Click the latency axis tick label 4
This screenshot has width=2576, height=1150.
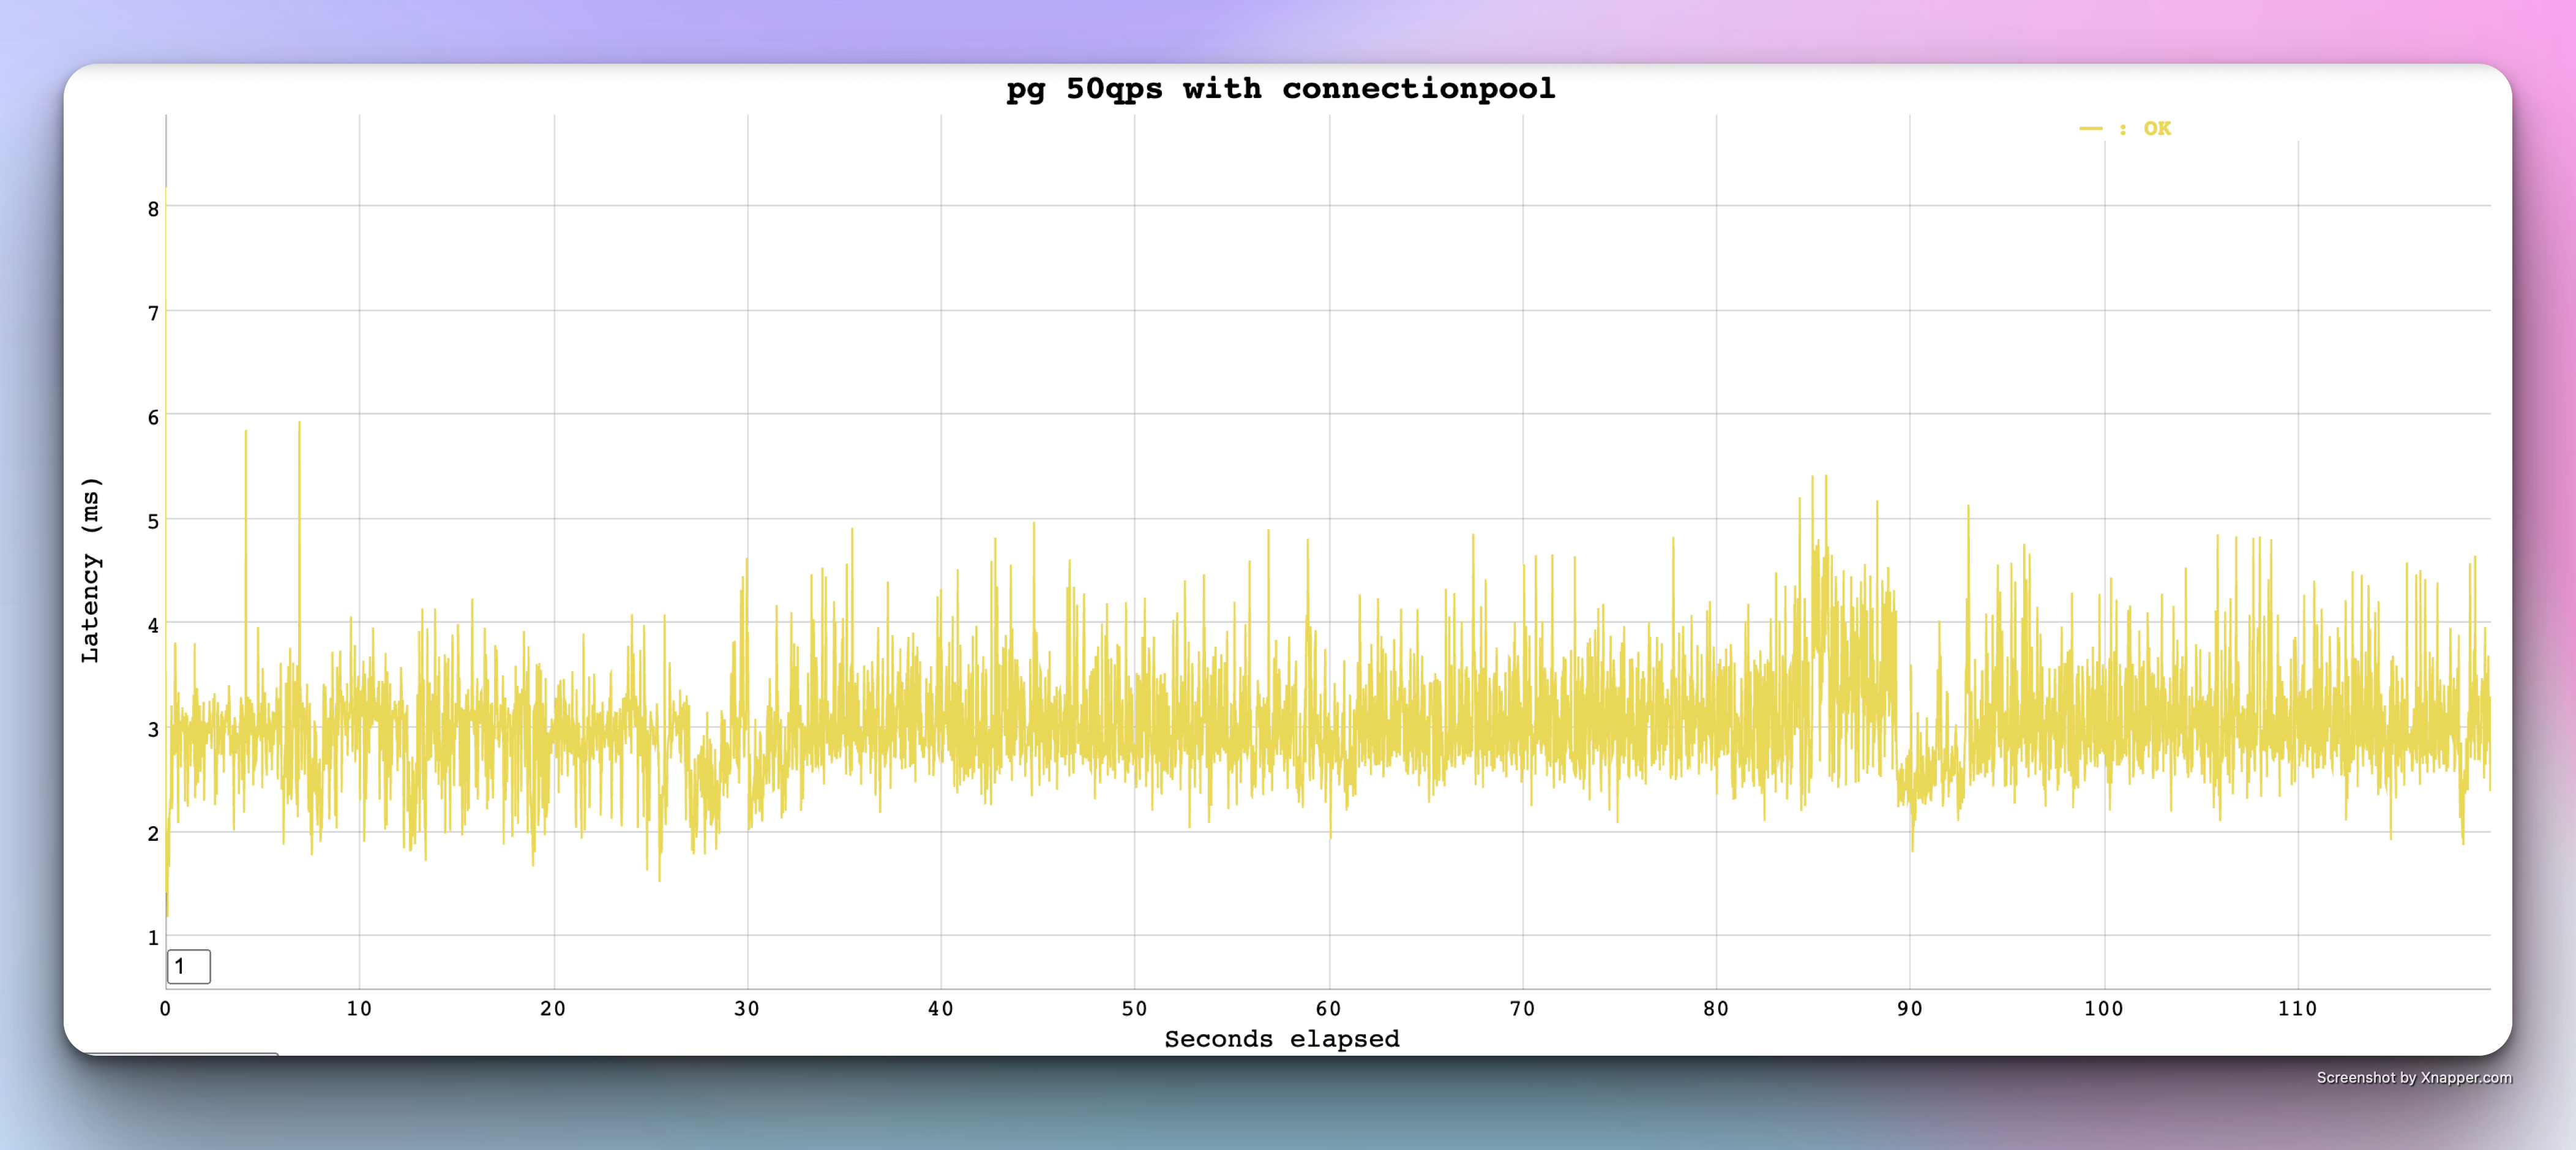(x=153, y=625)
